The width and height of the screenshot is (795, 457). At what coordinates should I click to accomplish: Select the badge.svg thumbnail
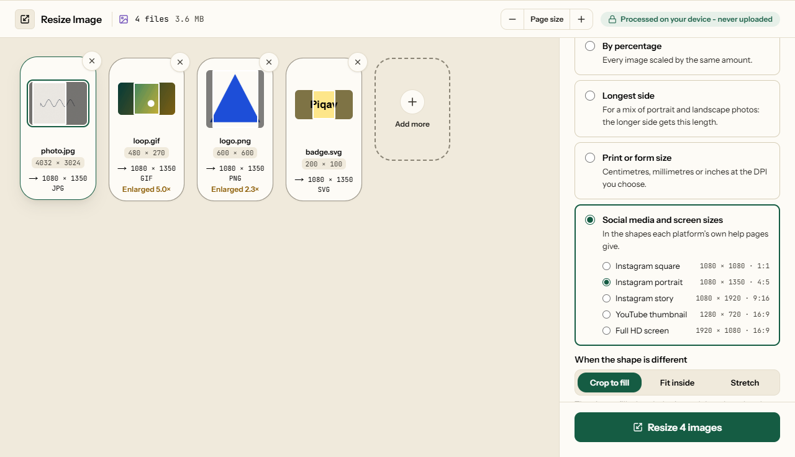click(324, 105)
